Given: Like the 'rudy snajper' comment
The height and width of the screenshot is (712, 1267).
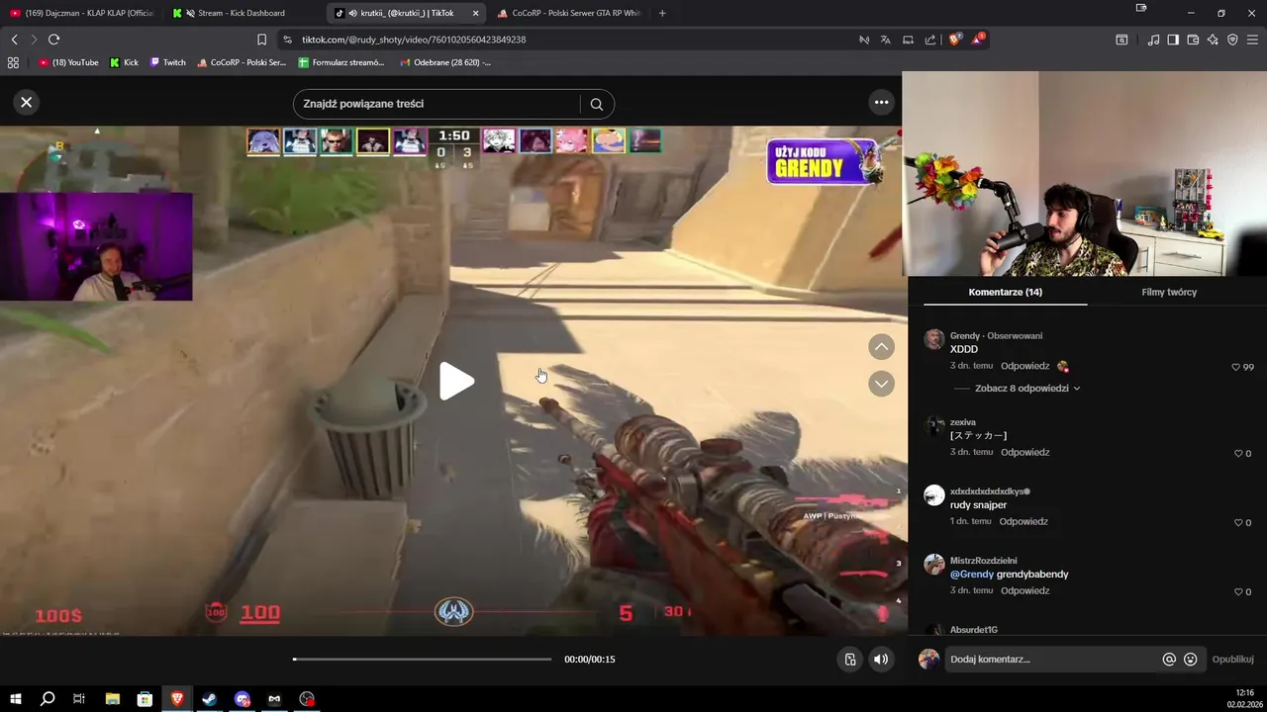Looking at the screenshot, I should [1237, 522].
